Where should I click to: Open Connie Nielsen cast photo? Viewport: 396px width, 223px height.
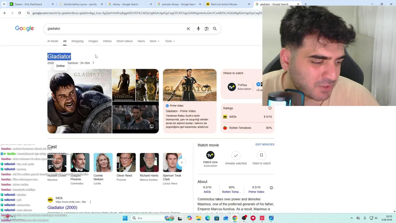click(x=103, y=163)
